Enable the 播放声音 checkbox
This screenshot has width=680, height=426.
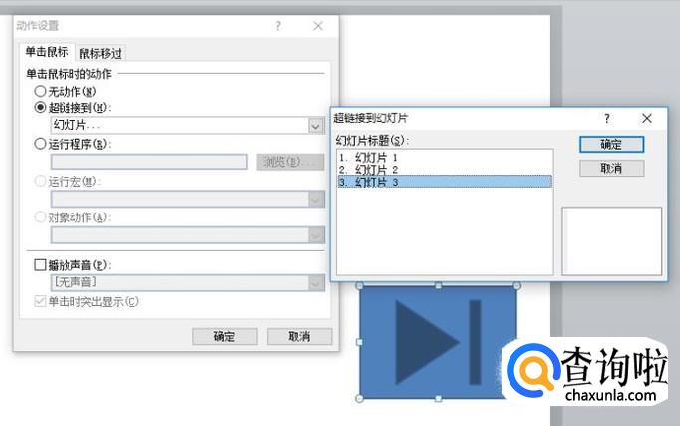click(x=40, y=265)
